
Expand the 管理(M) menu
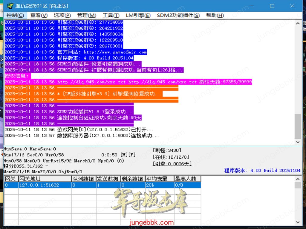tap(87, 16)
